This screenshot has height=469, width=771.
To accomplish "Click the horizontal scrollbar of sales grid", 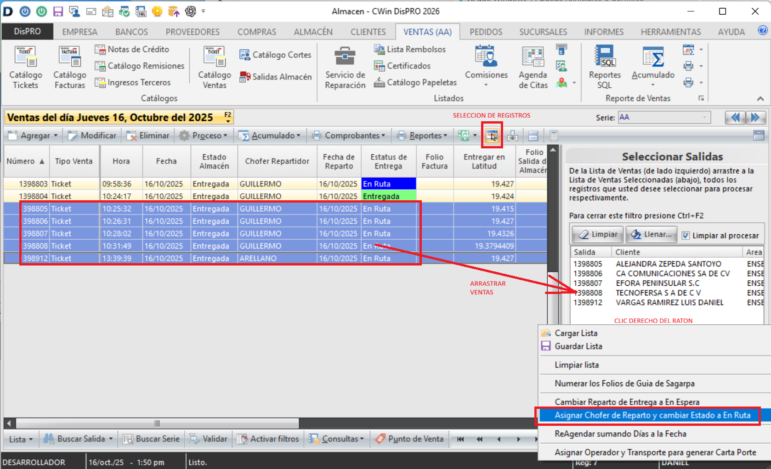I will pos(157,423).
